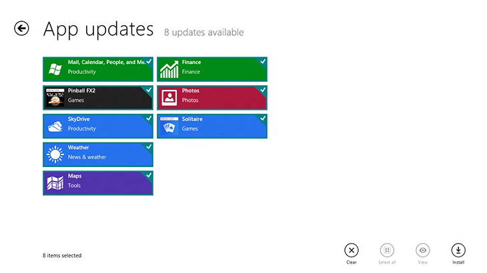Click the "Weather" title text
Image resolution: width=487 pixels, height=273 pixels.
click(78, 148)
